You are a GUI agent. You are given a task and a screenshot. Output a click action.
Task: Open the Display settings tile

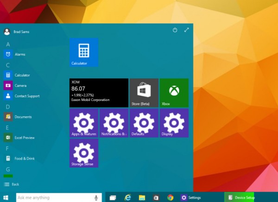pos(174,123)
